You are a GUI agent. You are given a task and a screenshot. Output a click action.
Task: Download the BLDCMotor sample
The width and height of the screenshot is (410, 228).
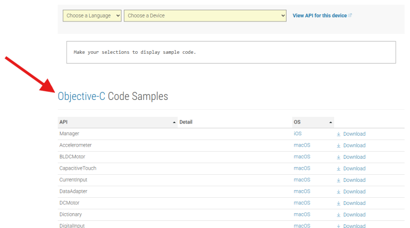click(x=354, y=157)
